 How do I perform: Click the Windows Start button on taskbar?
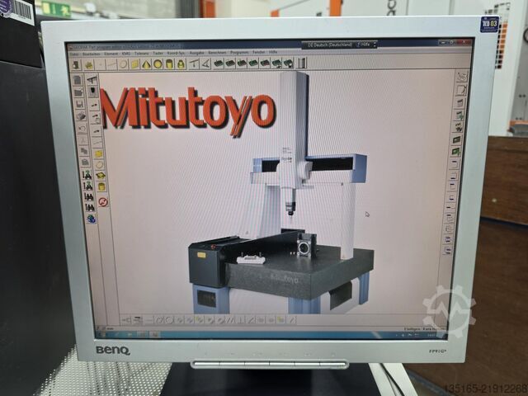click(101, 333)
